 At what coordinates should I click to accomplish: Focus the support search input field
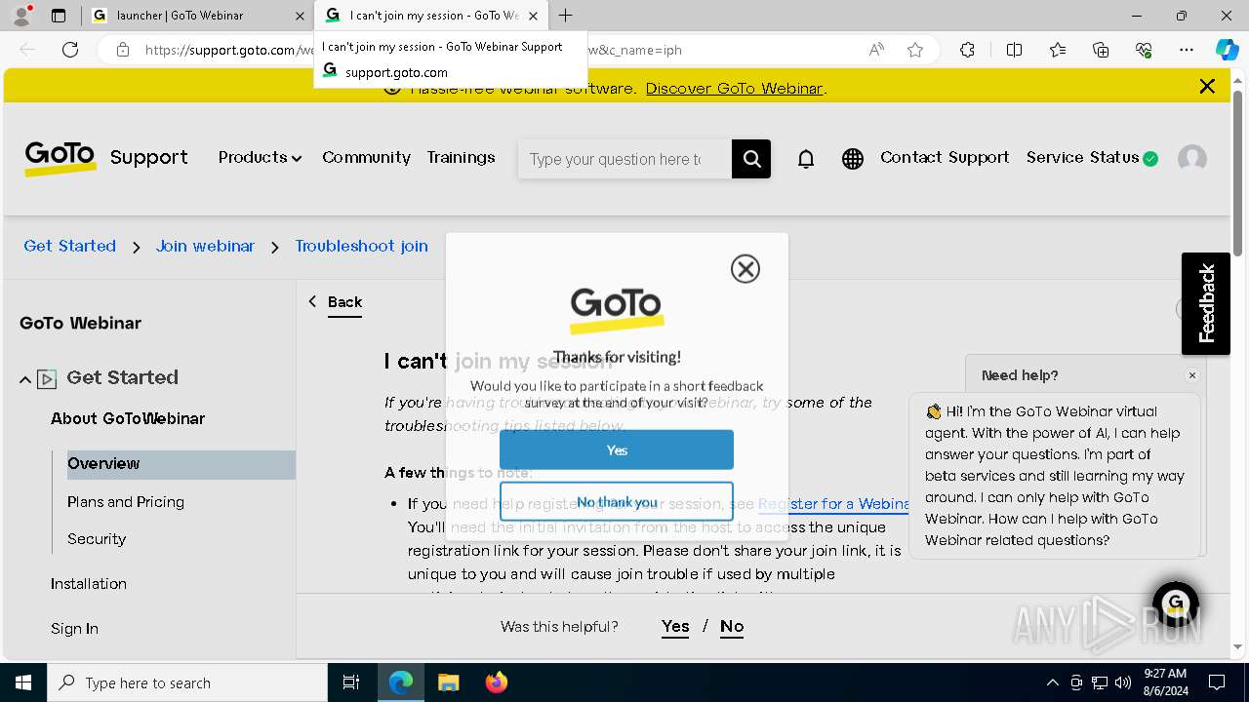coord(624,159)
